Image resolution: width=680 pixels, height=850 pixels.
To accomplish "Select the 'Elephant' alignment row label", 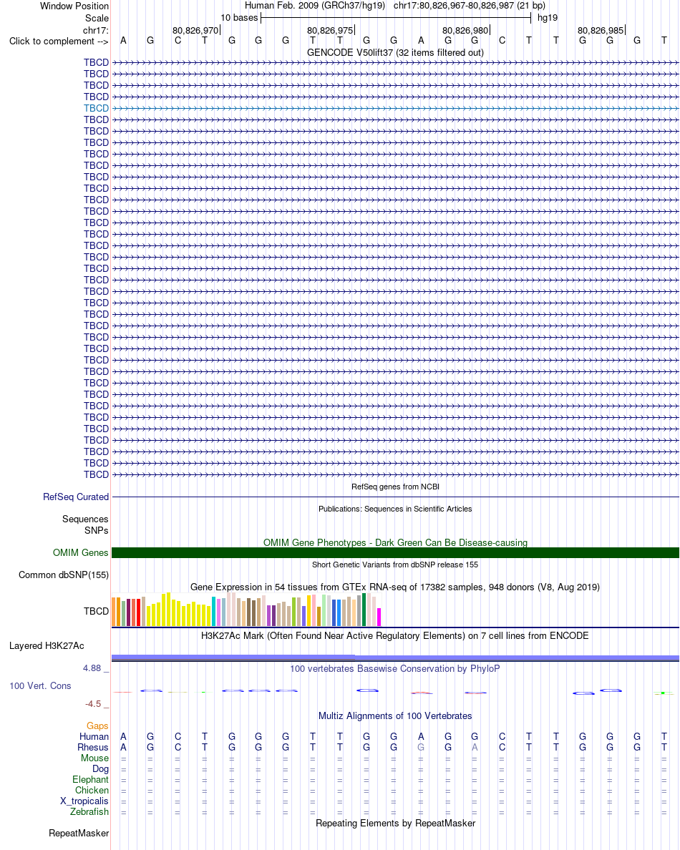I will (x=91, y=780).
